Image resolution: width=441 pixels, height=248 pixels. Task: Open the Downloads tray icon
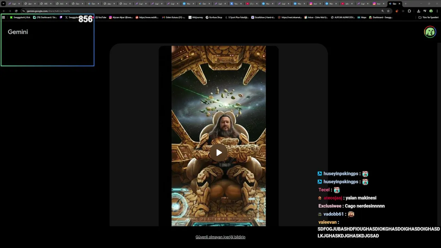point(419,11)
